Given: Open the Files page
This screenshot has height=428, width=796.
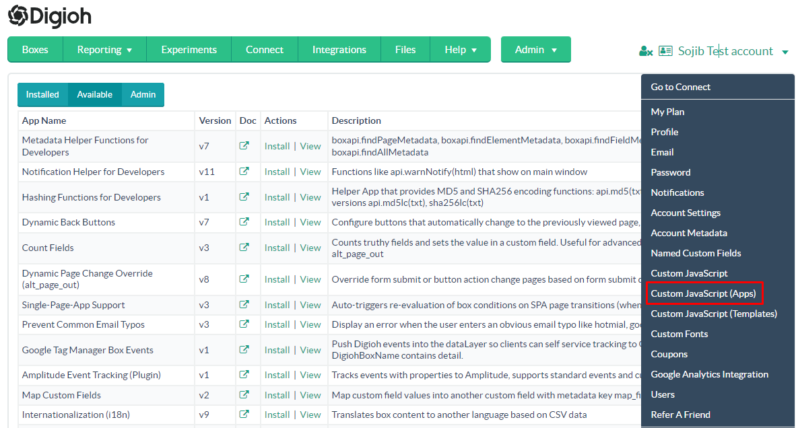Looking at the screenshot, I should pos(405,50).
